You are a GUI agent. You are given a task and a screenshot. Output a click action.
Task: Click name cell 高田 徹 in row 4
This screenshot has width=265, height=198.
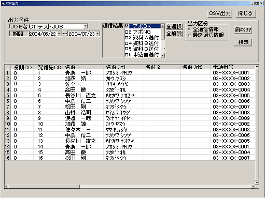tap(83, 89)
